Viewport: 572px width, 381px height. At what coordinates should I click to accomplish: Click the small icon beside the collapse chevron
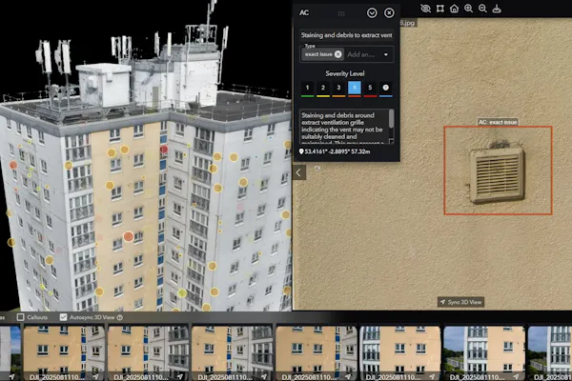pos(317,169)
